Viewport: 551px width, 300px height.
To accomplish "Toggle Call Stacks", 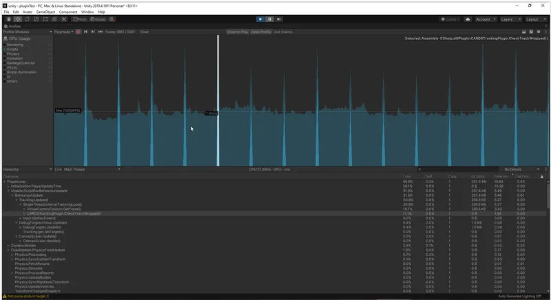I will tap(283, 32).
